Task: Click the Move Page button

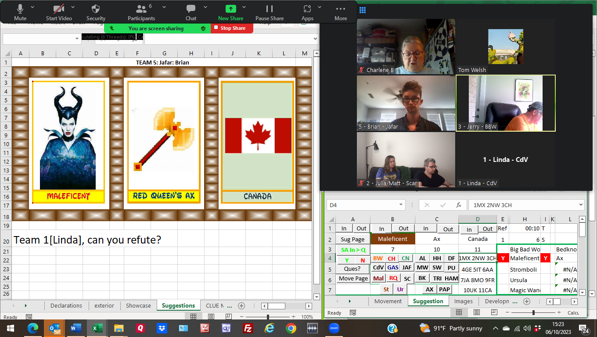Action: coord(353,279)
